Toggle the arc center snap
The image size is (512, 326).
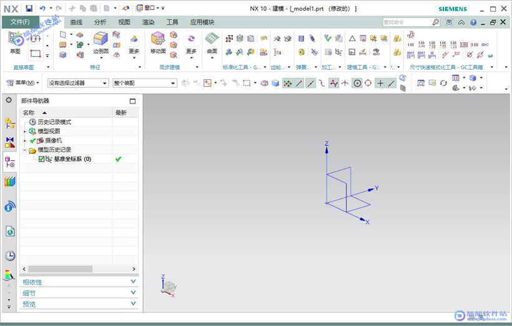(x=358, y=83)
